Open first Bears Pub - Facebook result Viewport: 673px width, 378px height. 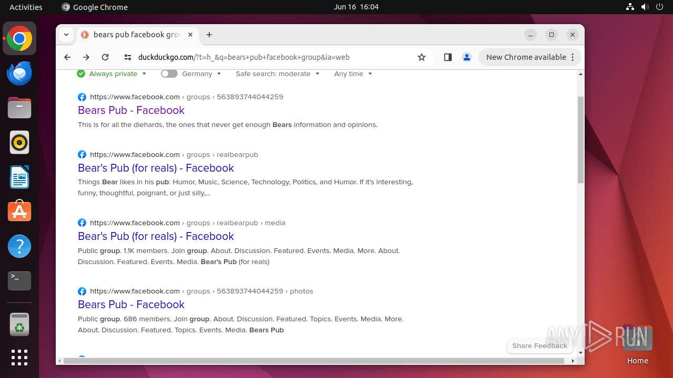point(131,110)
